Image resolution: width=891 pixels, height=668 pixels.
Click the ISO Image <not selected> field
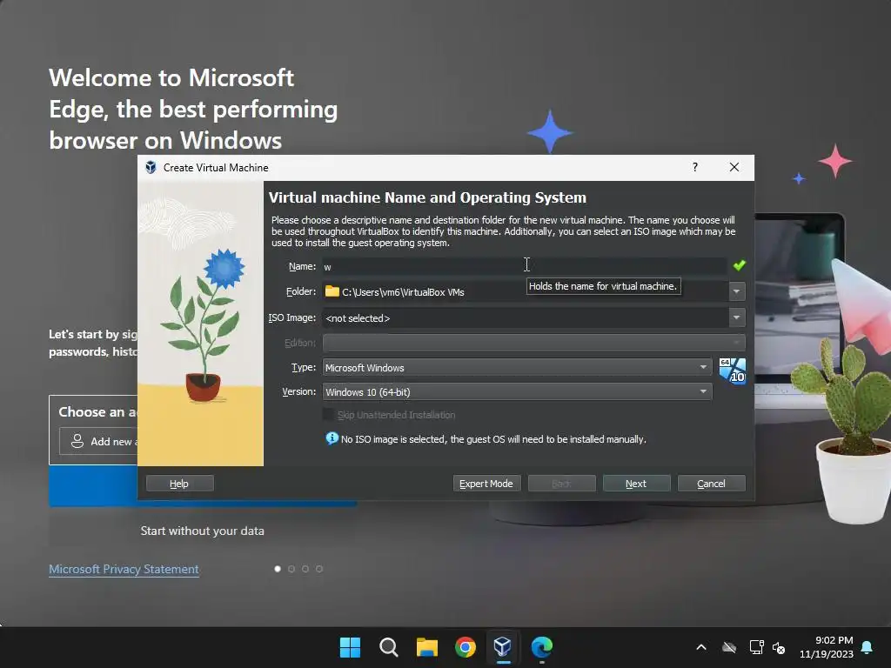point(525,318)
